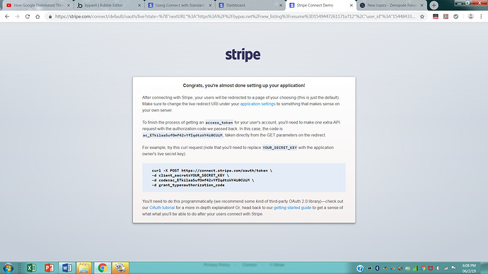
Task: Open the browser home page
Action: [37, 16]
